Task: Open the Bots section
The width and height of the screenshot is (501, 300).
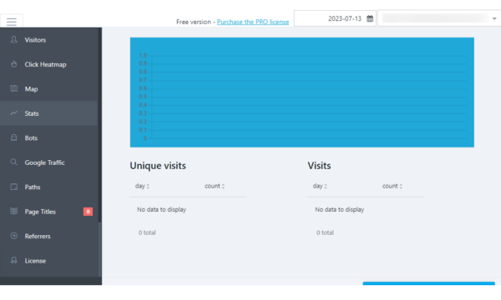Action: point(48,138)
